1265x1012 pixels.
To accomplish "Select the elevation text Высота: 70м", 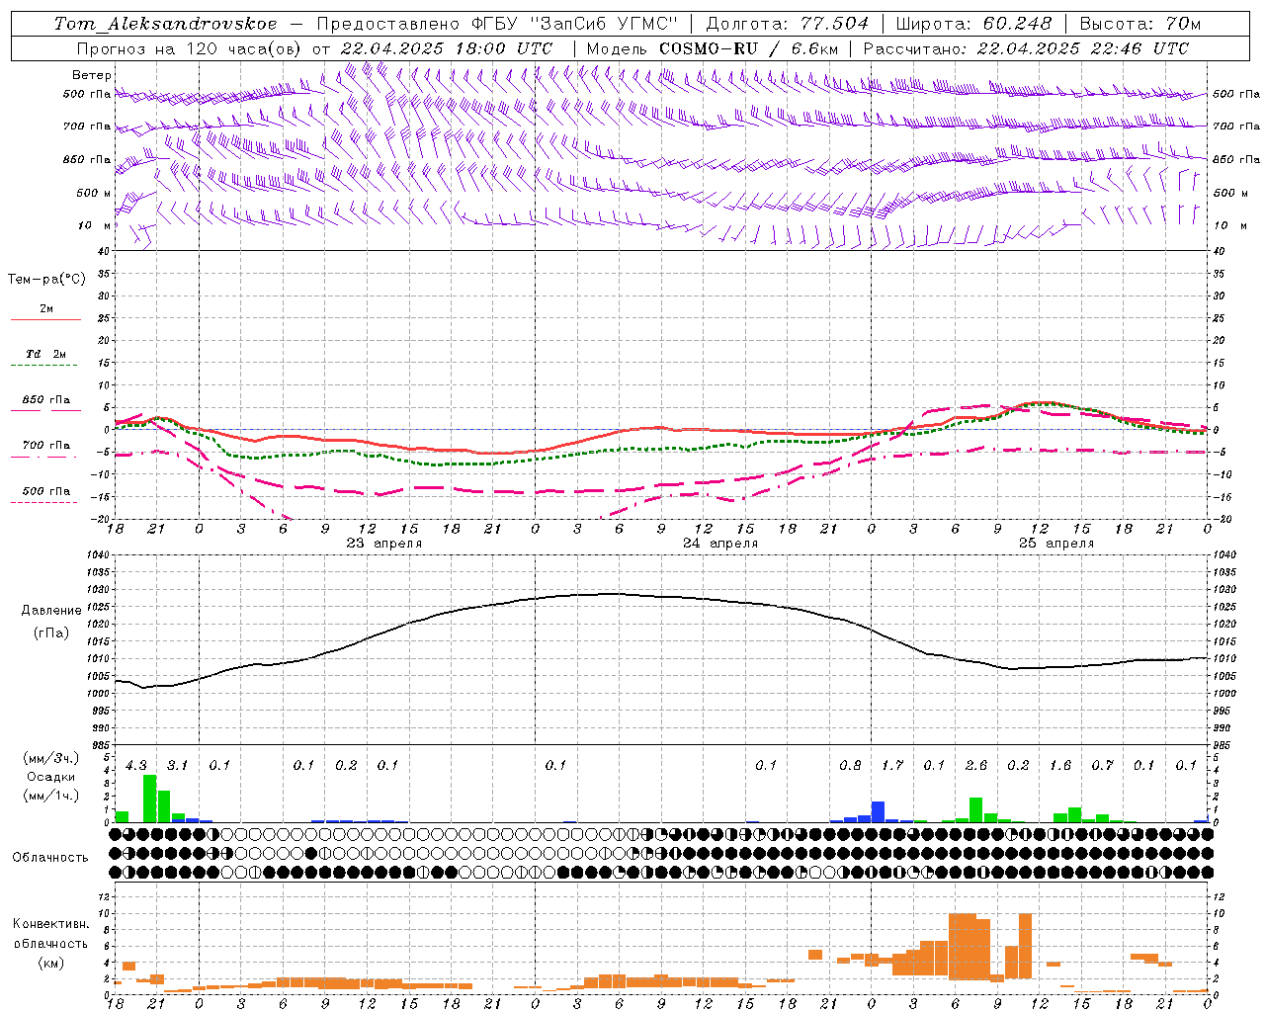I will pyautogui.click(x=1140, y=24).
